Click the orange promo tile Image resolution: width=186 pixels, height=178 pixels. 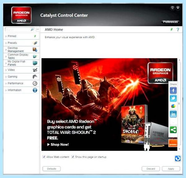point(173,143)
